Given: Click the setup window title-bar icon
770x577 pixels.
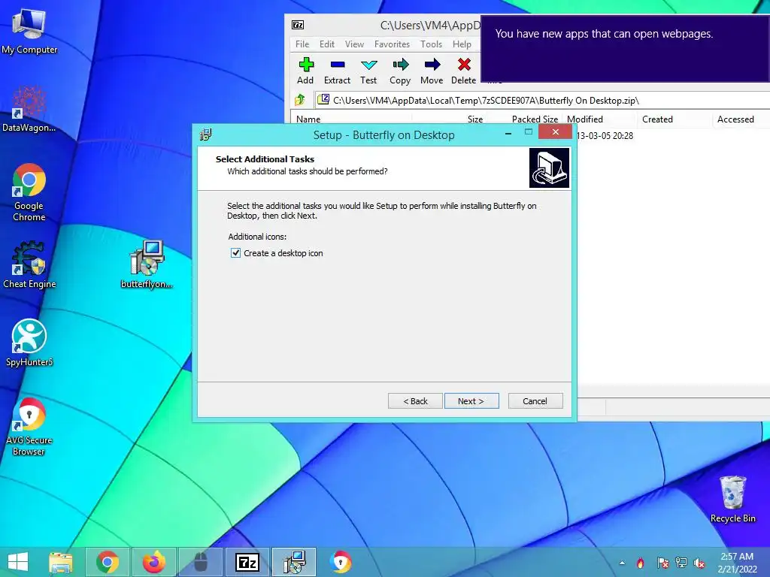Looking at the screenshot, I should coord(206,134).
